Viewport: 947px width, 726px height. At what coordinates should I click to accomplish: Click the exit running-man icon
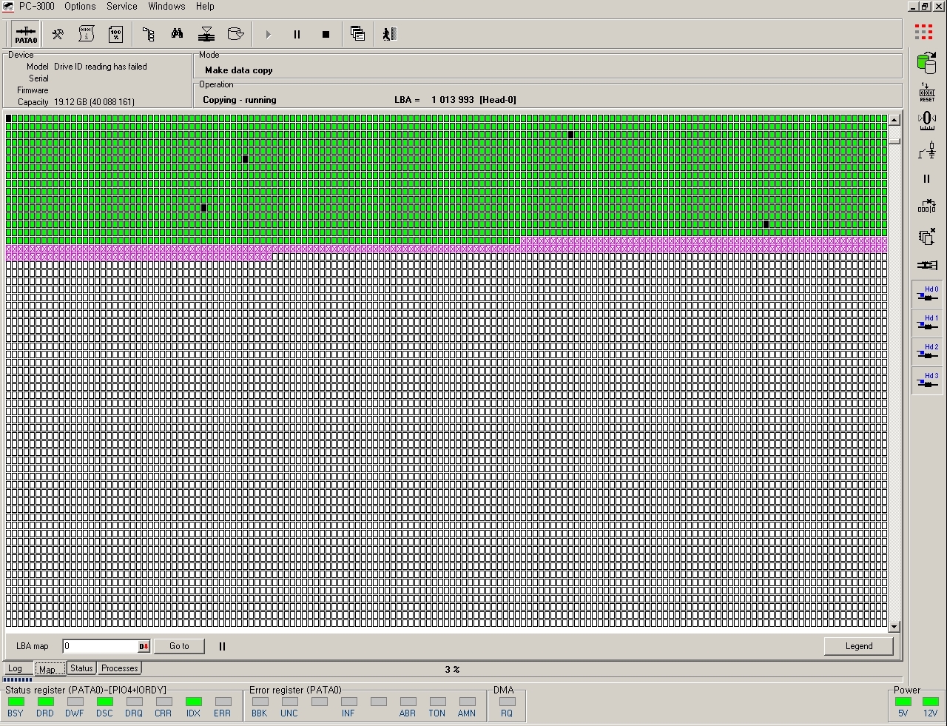[390, 34]
